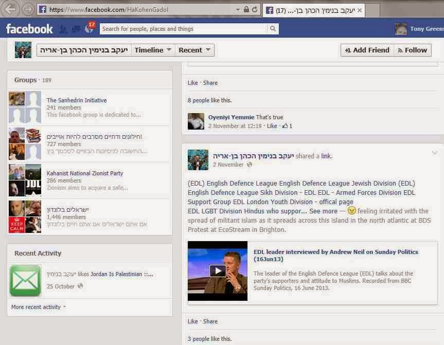Open the Groups section header
The image size is (444, 345).
(26, 80)
